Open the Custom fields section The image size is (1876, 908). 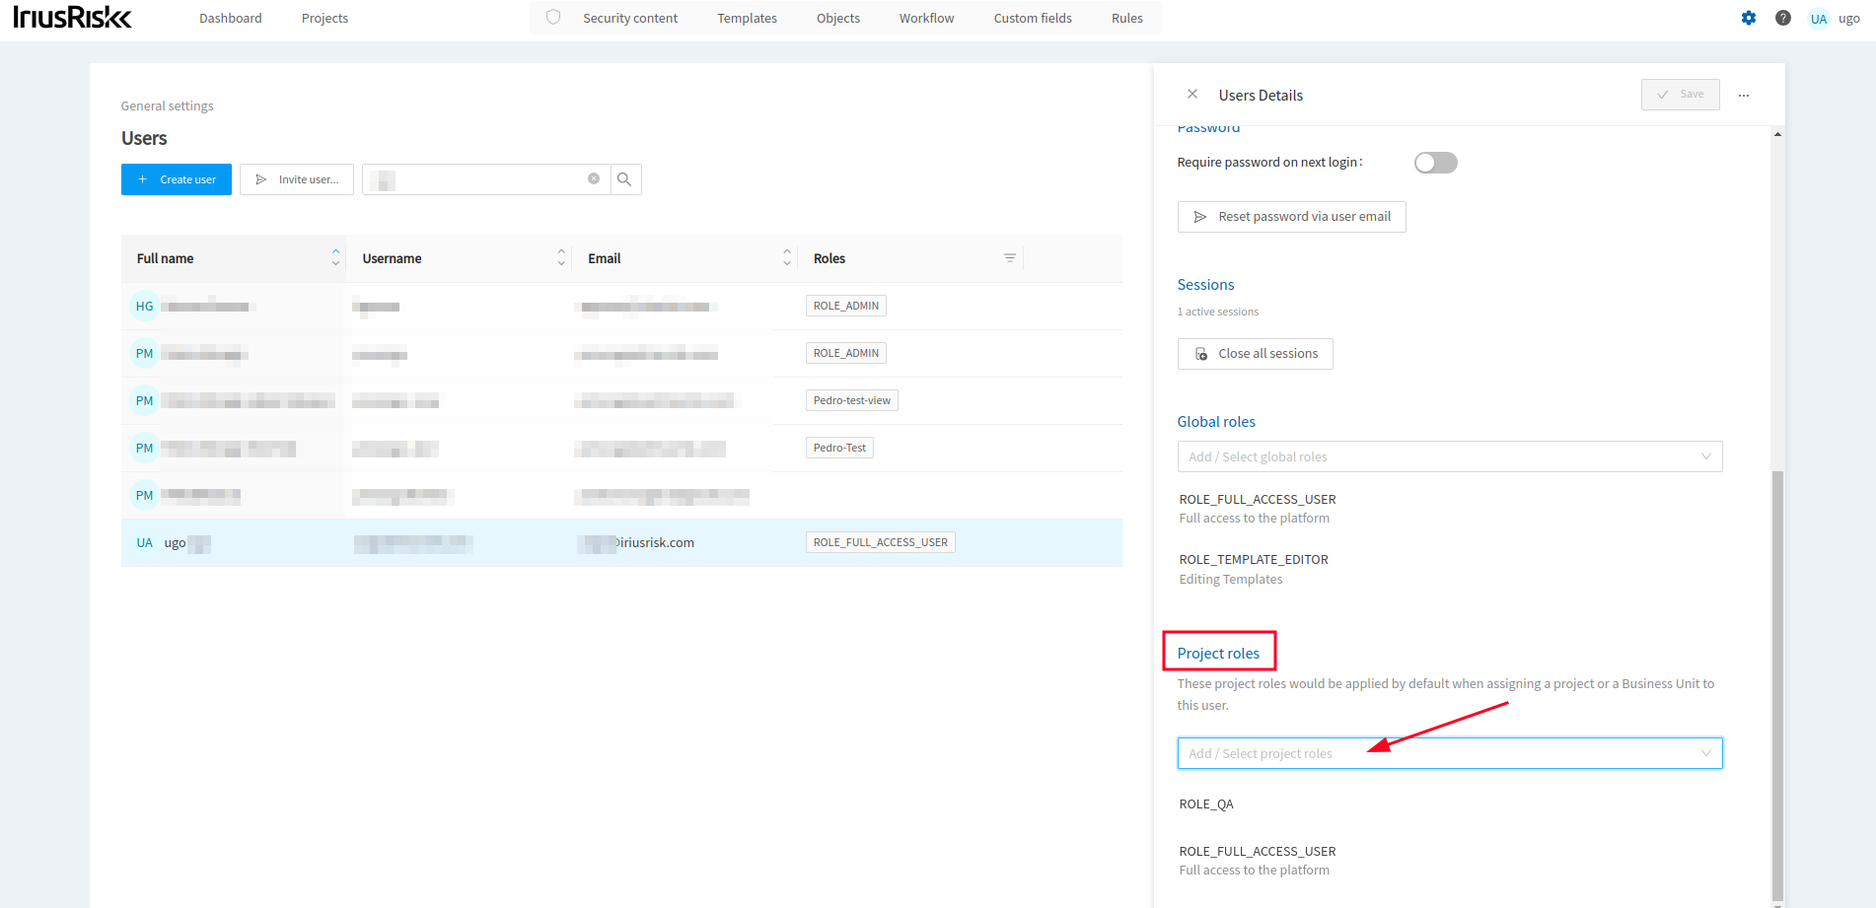pos(1033,18)
